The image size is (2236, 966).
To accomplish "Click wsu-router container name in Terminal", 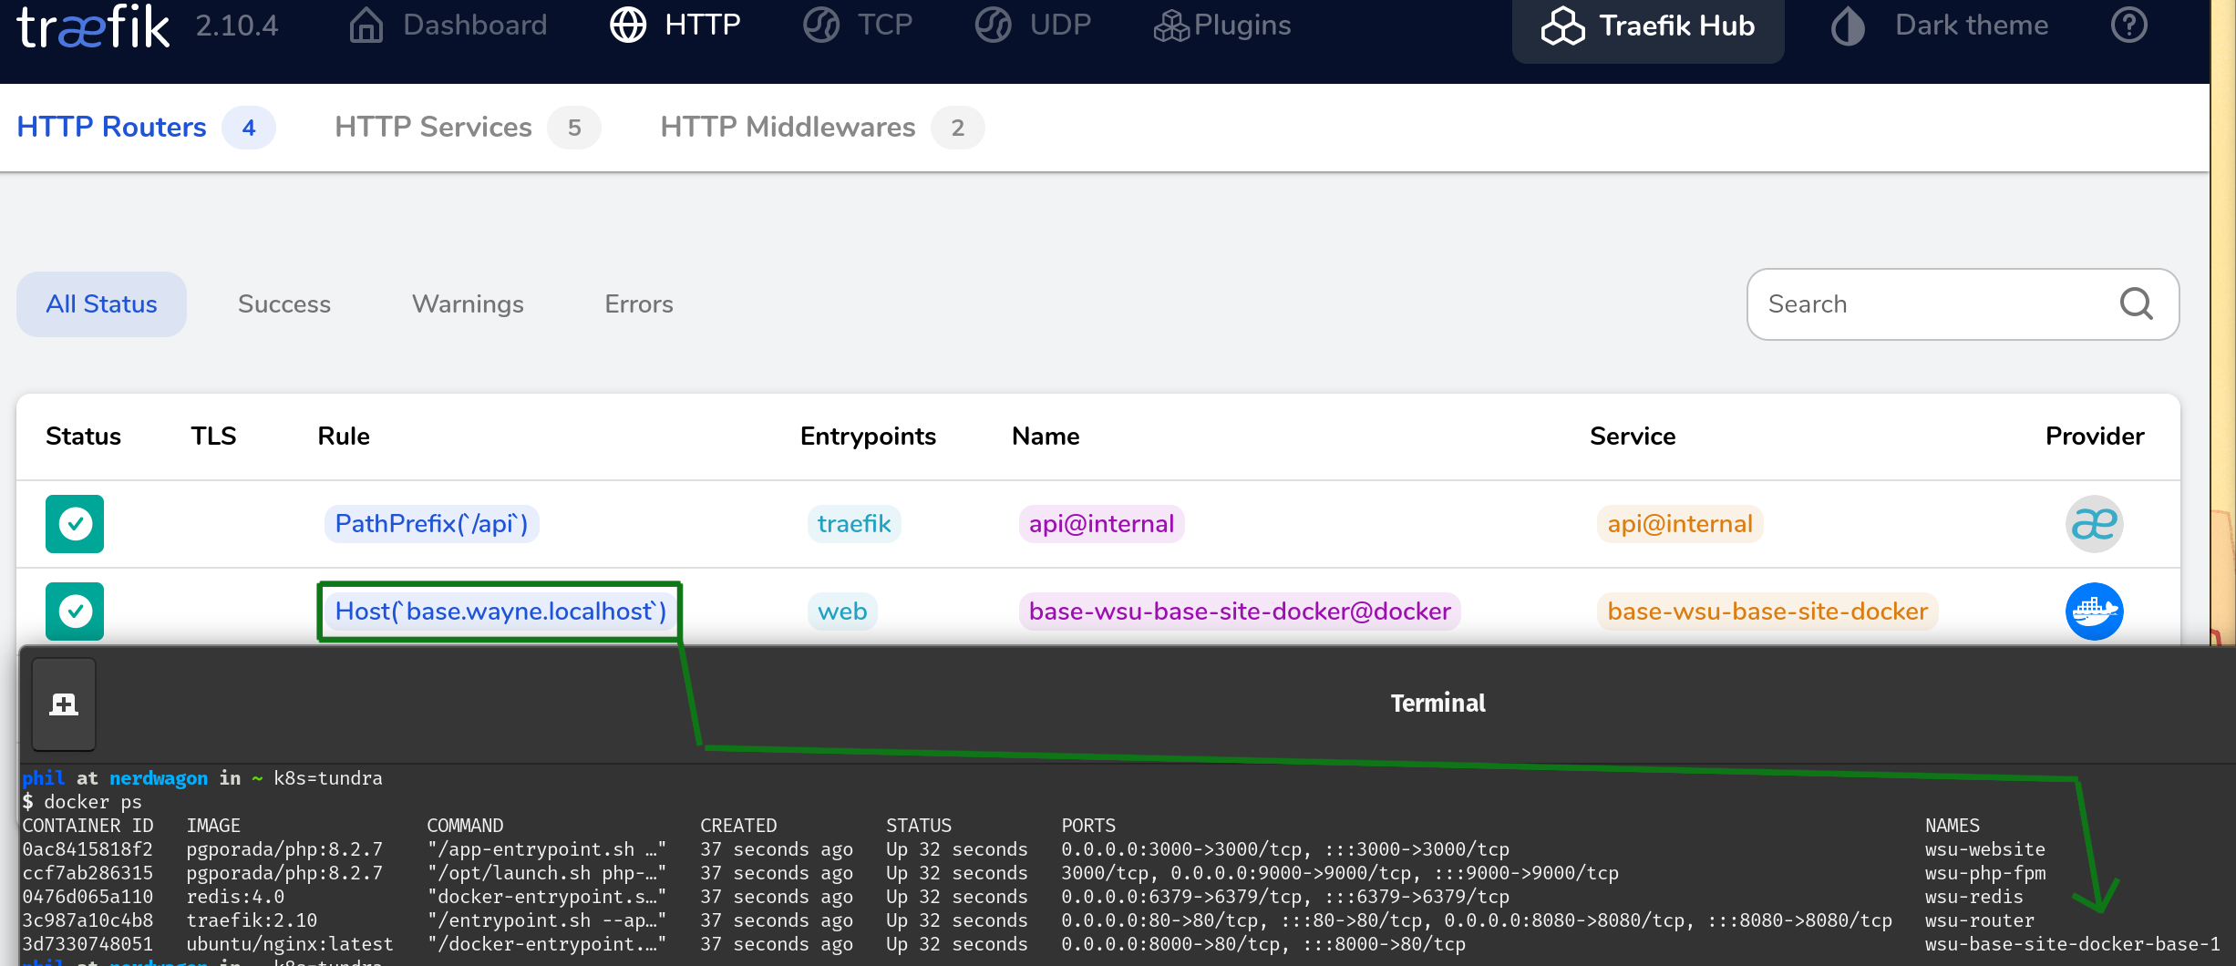I will [x=1979, y=920].
